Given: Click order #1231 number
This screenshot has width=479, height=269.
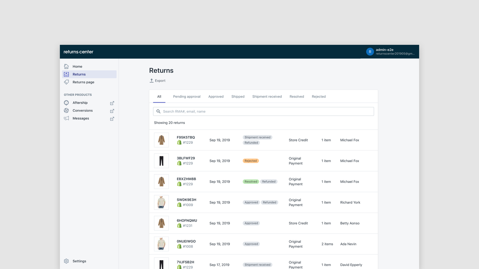Looking at the screenshot, I should click(188, 226).
